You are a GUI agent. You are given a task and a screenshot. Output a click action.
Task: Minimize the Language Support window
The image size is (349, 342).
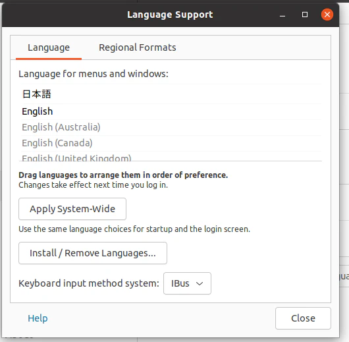282,15
